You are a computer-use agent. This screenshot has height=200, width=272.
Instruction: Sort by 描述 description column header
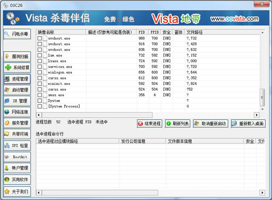click(111, 32)
